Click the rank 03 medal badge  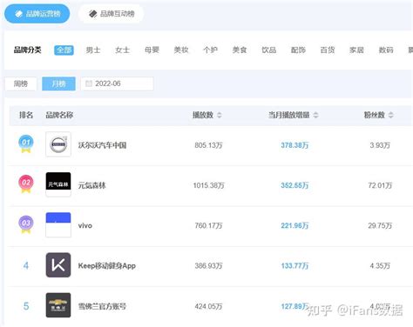[x=26, y=224]
